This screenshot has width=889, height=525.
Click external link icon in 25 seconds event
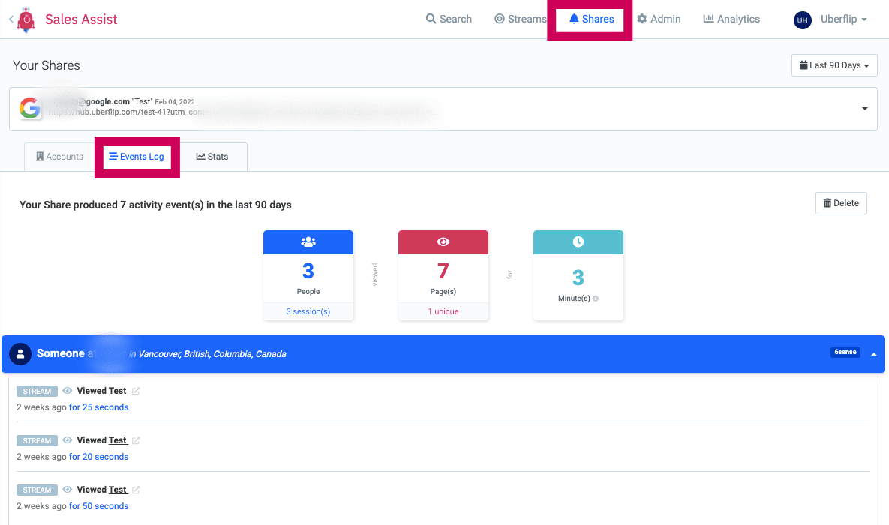(x=136, y=391)
